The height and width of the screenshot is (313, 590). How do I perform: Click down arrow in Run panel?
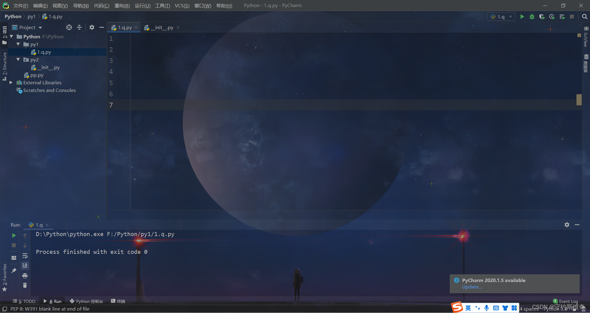coord(25,245)
